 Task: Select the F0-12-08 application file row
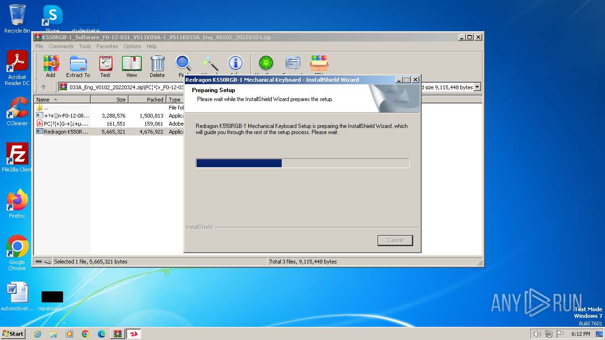pos(110,116)
